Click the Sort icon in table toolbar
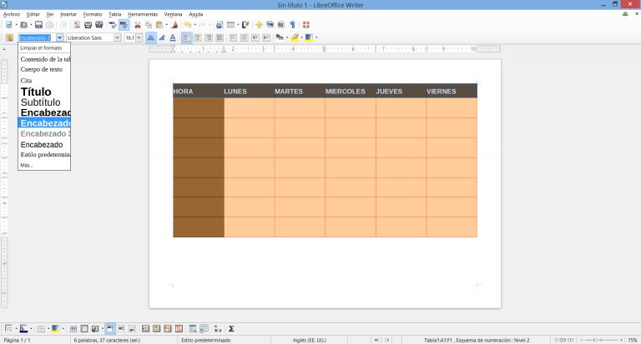This screenshot has height=344, width=641. pos(218,328)
